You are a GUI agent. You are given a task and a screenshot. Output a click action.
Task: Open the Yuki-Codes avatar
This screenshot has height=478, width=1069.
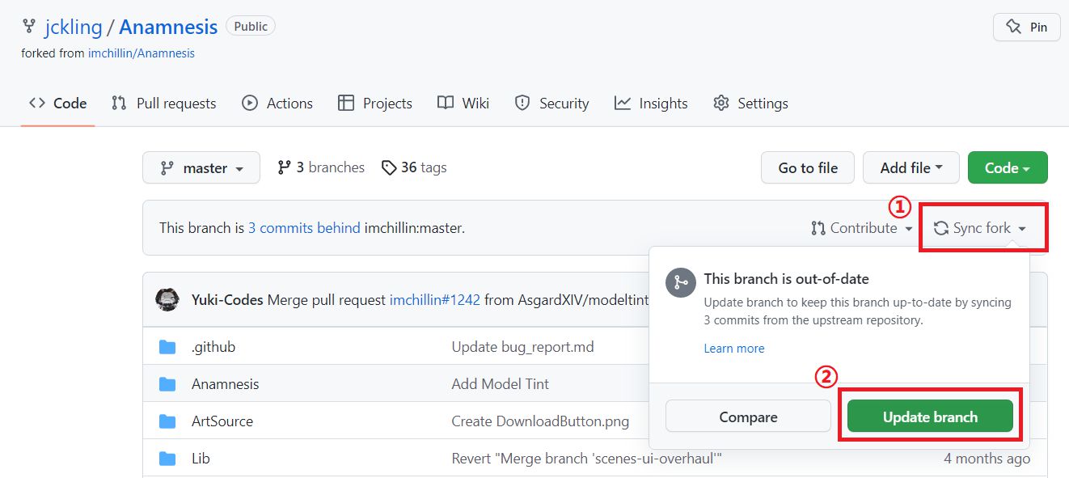click(x=167, y=299)
